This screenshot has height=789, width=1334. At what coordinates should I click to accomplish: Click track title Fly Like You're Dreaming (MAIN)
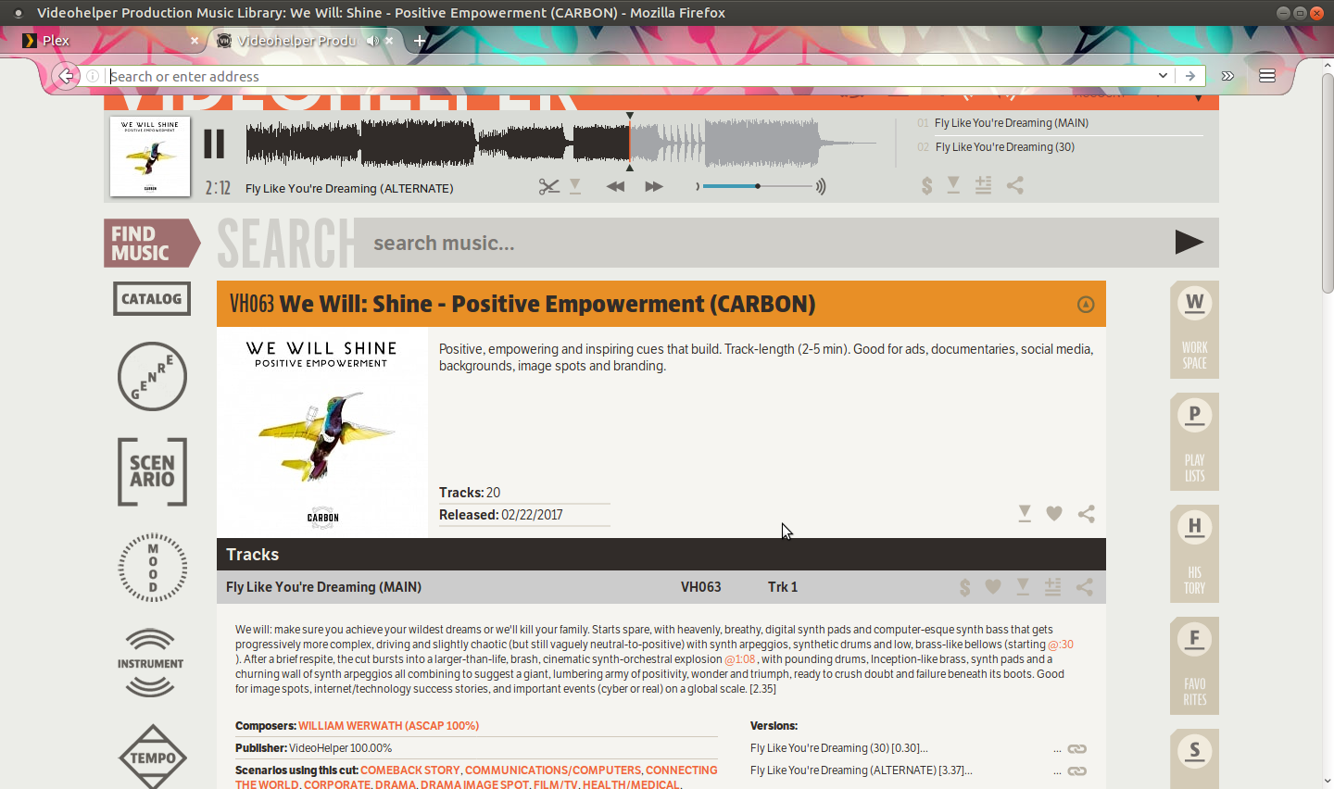click(x=323, y=587)
